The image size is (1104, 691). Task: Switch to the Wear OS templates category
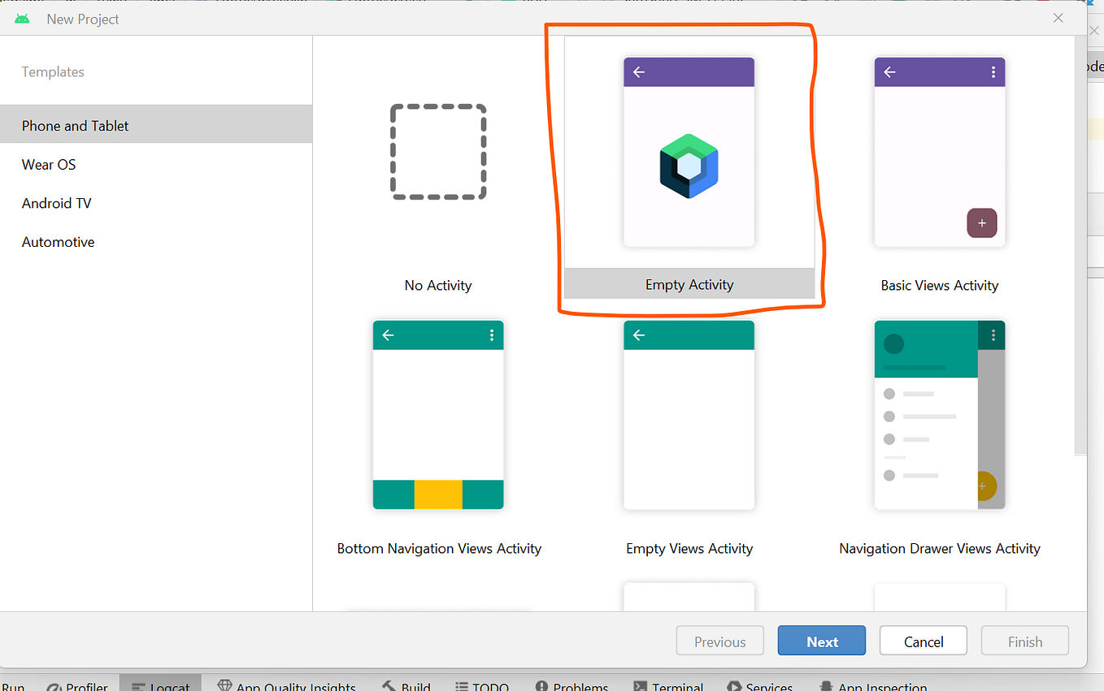point(48,164)
